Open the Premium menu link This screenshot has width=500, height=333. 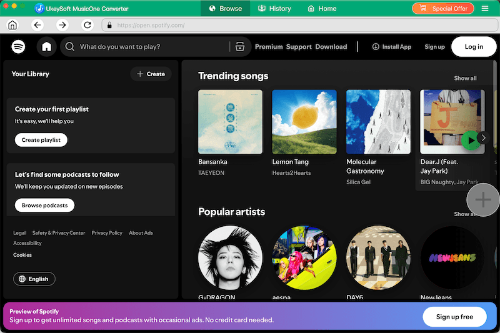[269, 46]
